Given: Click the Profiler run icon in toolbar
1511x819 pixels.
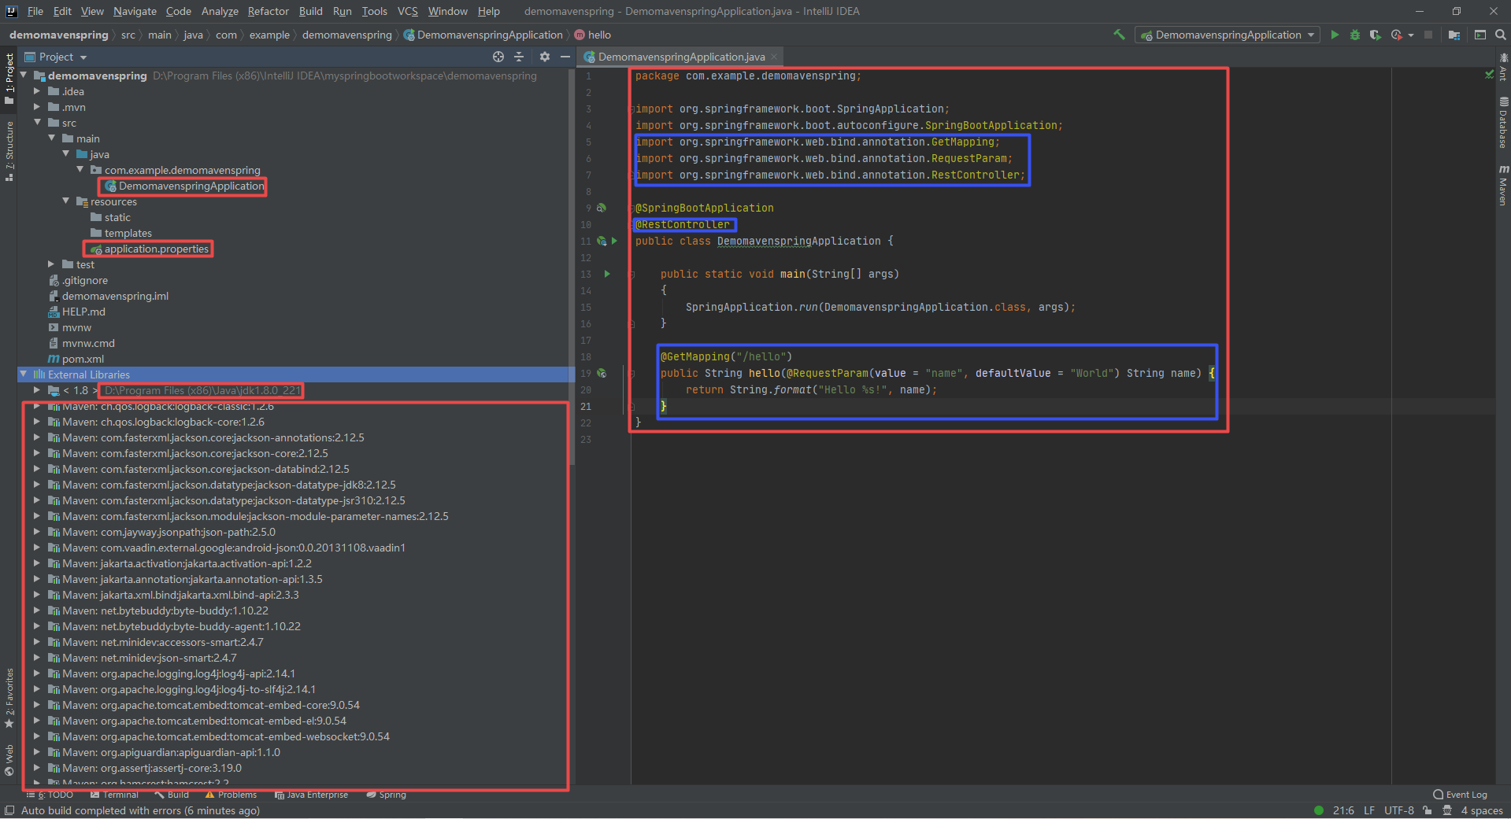Looking at the screenshot, I should pos(1397,35).
